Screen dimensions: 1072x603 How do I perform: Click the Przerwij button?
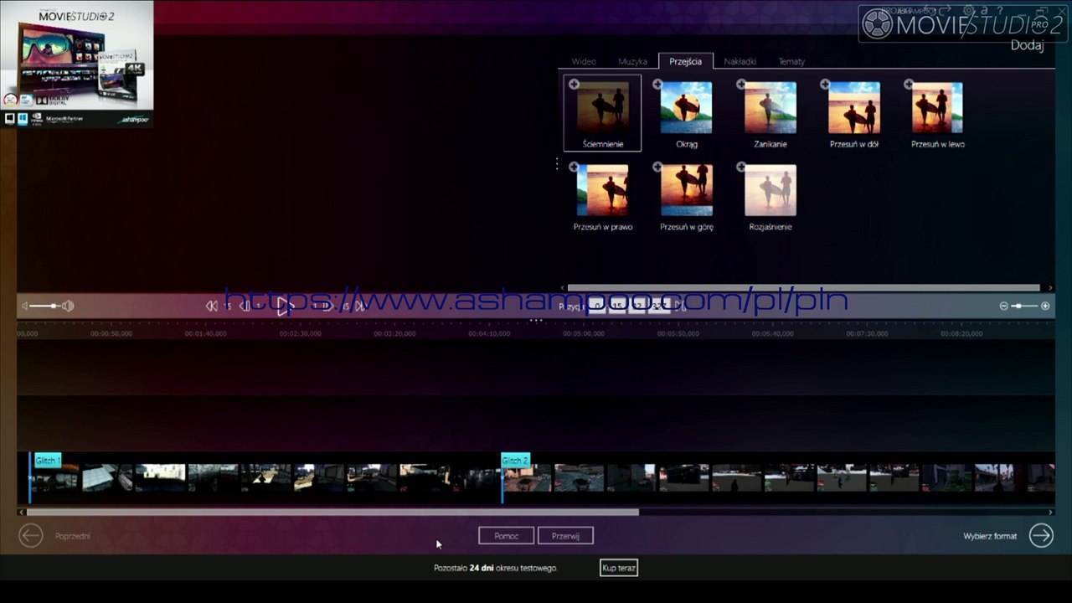[565, 536]
